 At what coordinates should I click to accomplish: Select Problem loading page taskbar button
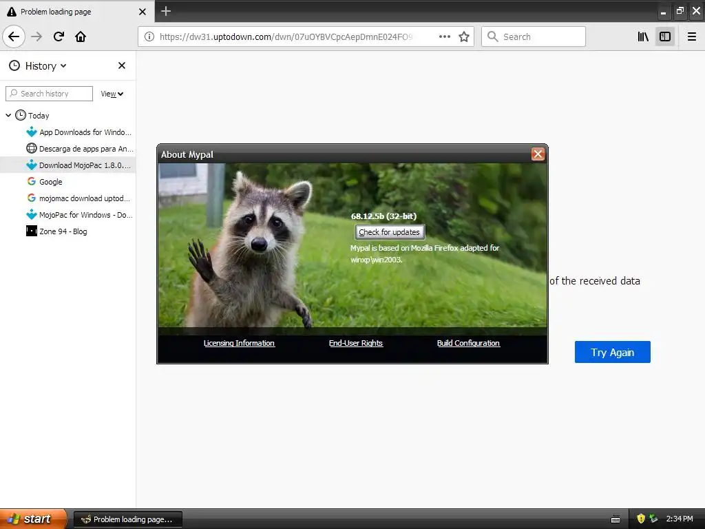127,519
